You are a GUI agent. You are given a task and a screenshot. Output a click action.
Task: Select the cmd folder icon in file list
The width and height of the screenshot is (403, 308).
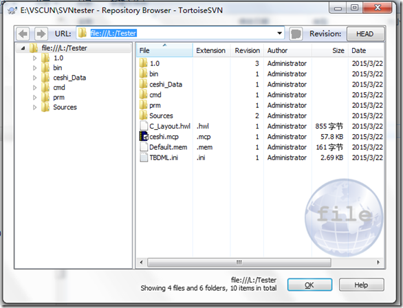coord(143,95)
